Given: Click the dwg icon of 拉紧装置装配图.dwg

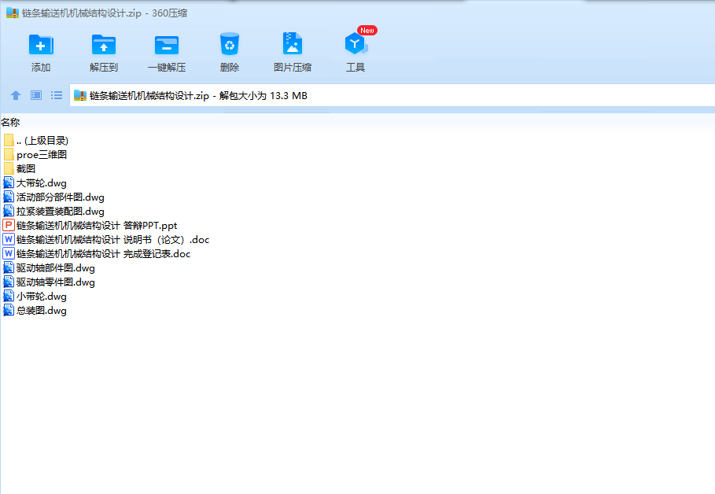Looking at the screenshot, I should (8, 211).
